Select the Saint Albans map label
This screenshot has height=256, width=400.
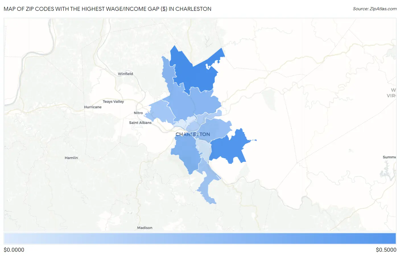[x=140, y=123]
